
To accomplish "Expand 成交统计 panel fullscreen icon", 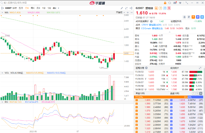I will point(200,68).
